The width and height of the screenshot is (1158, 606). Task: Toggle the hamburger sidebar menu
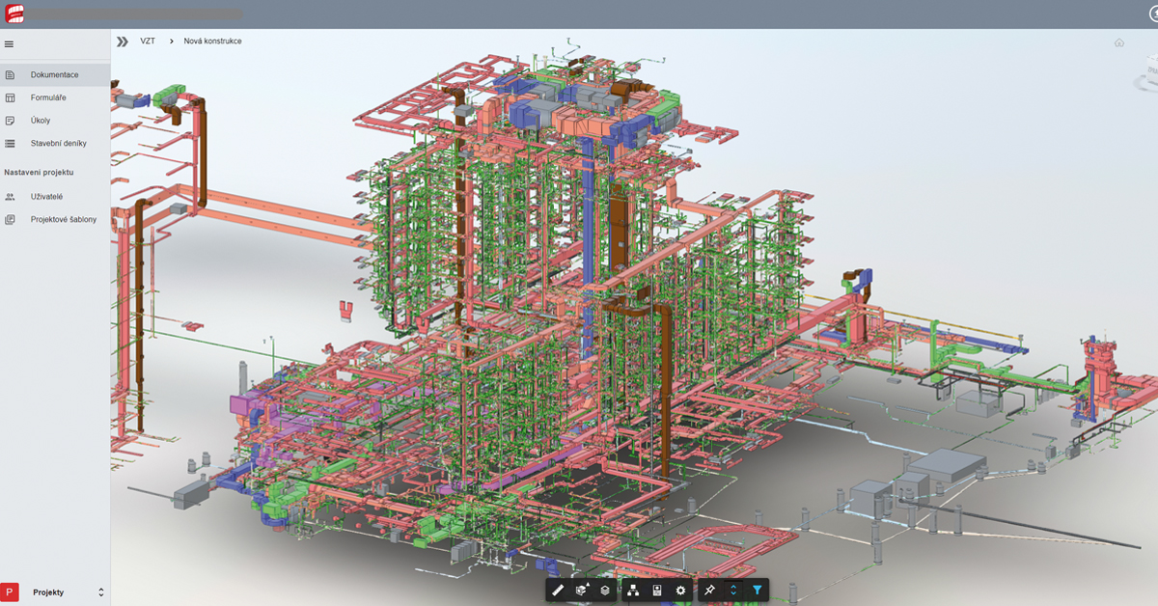[x=9, y=43]
